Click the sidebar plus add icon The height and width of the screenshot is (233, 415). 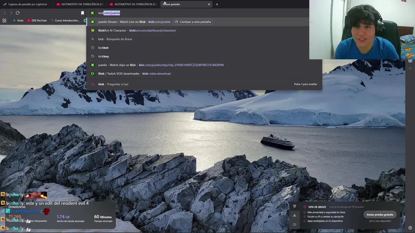click(410, 69)
